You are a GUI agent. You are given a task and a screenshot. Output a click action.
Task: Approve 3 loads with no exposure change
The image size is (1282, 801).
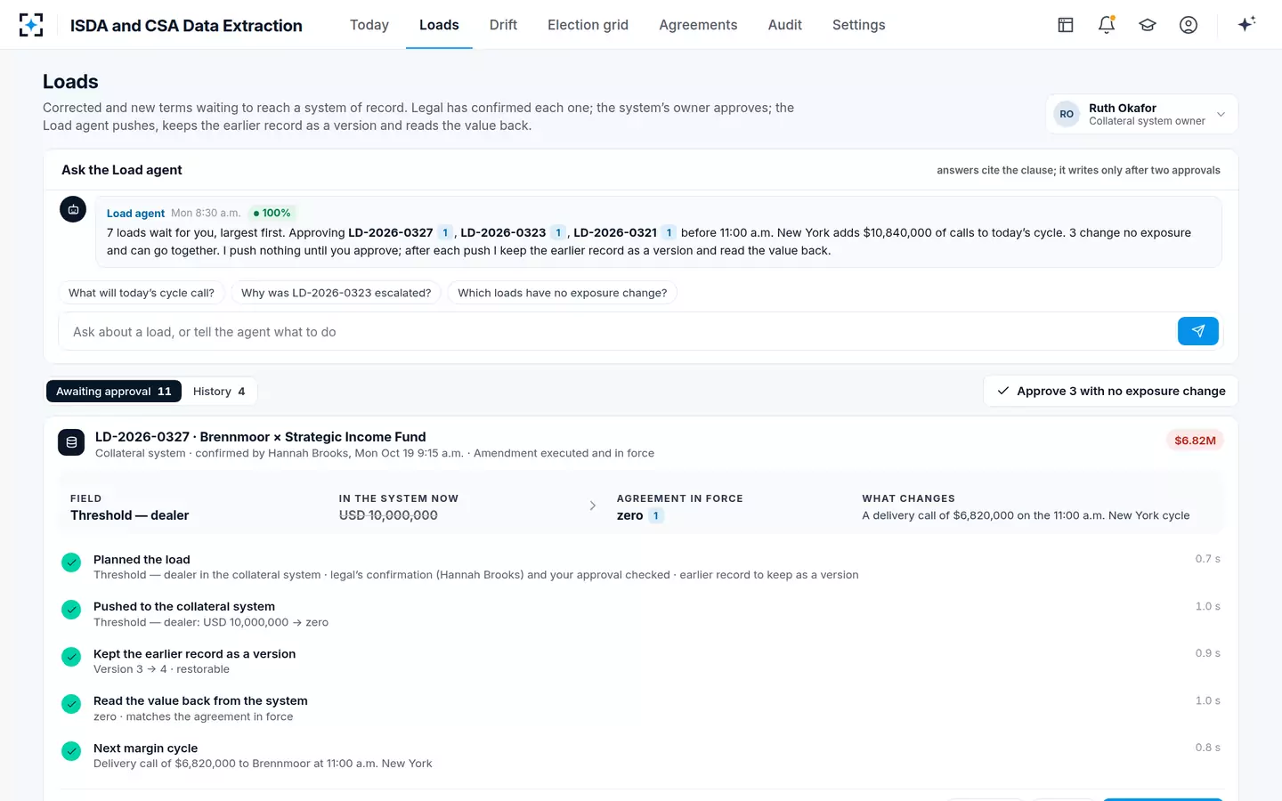[x=1111, y=391]
